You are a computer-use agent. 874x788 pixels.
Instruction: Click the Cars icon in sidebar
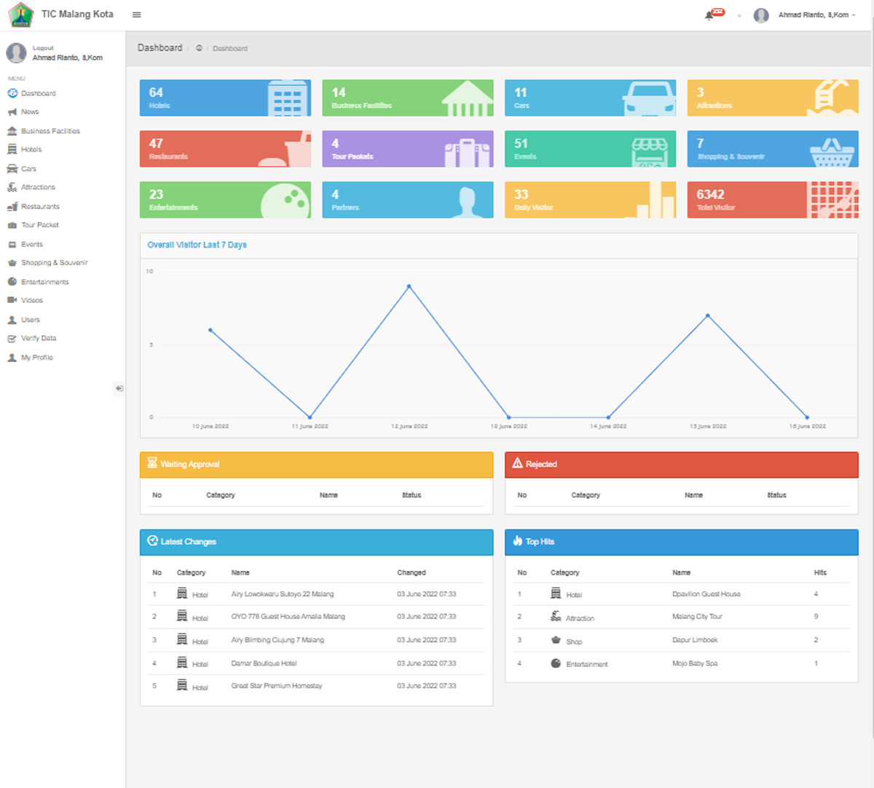12,169
